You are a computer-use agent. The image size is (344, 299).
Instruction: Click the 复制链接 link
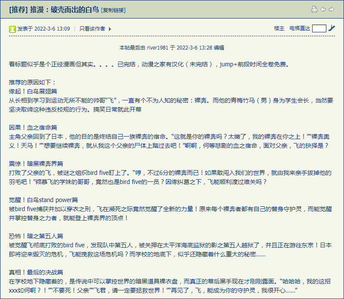(113, 10)
